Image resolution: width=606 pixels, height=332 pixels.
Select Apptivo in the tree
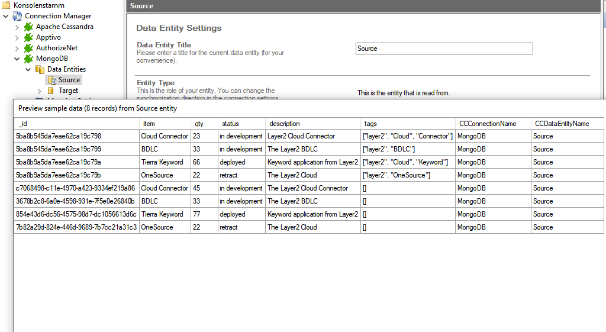pyautogui.click(x=49, y=37)
